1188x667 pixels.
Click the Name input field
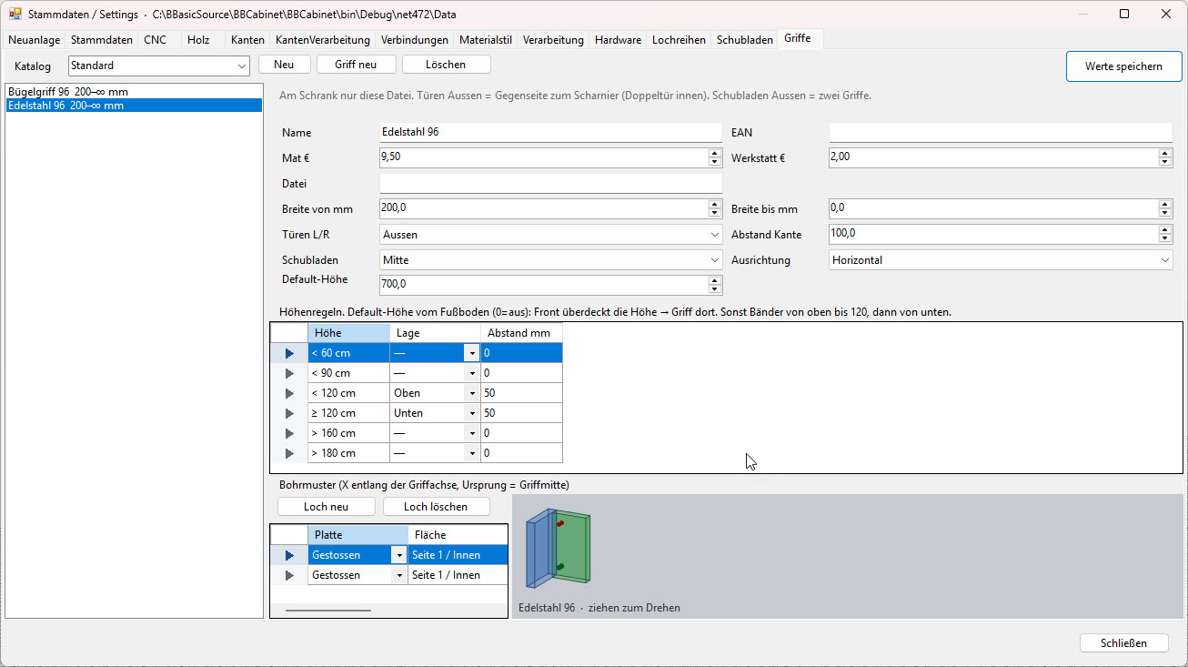click(550, 132)
